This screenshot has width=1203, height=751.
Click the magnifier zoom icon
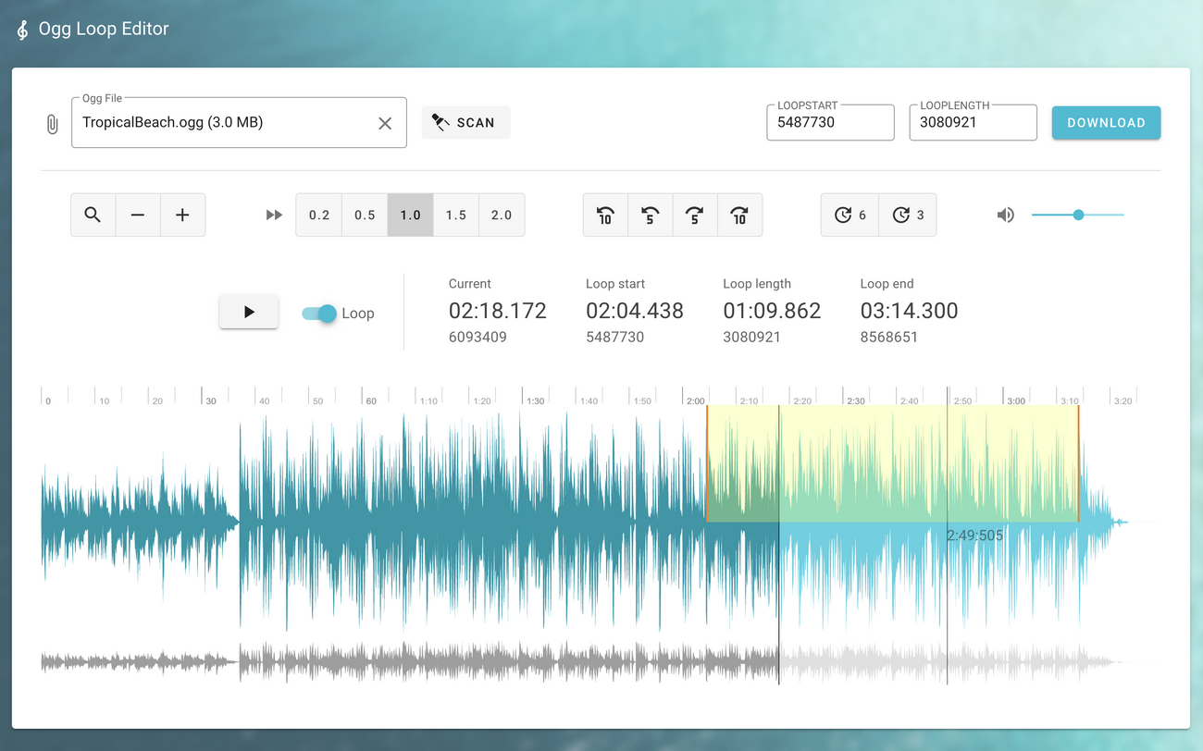pyautogui.click(x=93, y=215)
